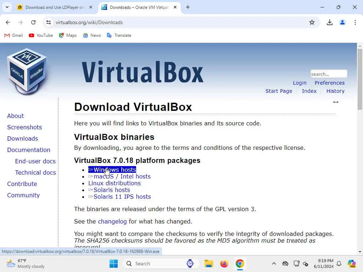Open a new tab with plus button
Image resolution: width=363 pixels, height=272 pixels.
(x=188, y=7)
